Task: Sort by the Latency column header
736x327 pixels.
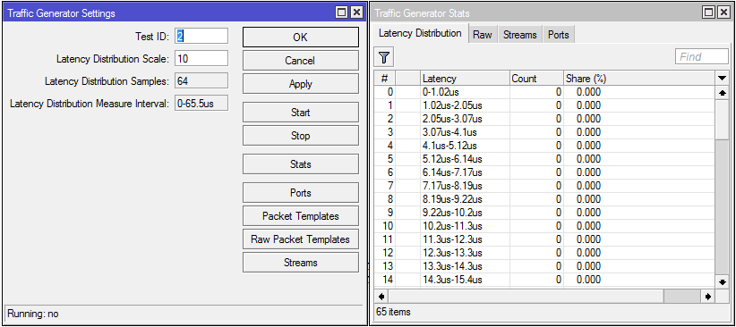Action: pyautogui.click(x=465, y=79)
